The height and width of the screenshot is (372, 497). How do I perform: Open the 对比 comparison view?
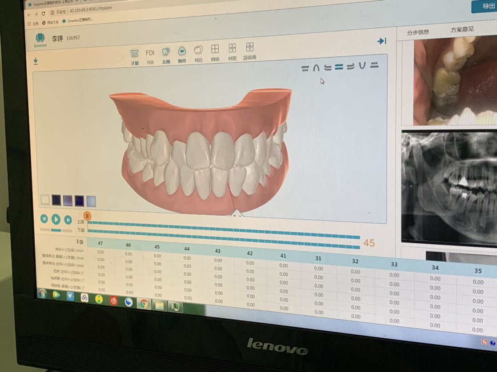click(x=198, y=54)
